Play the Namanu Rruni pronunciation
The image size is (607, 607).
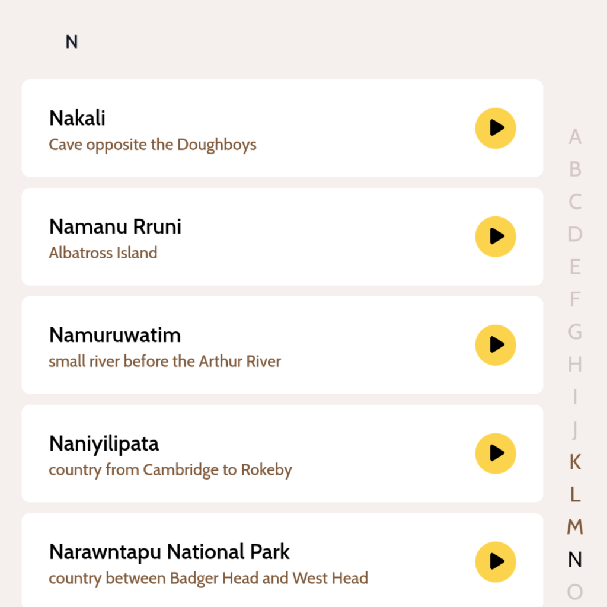pos(496,237)
